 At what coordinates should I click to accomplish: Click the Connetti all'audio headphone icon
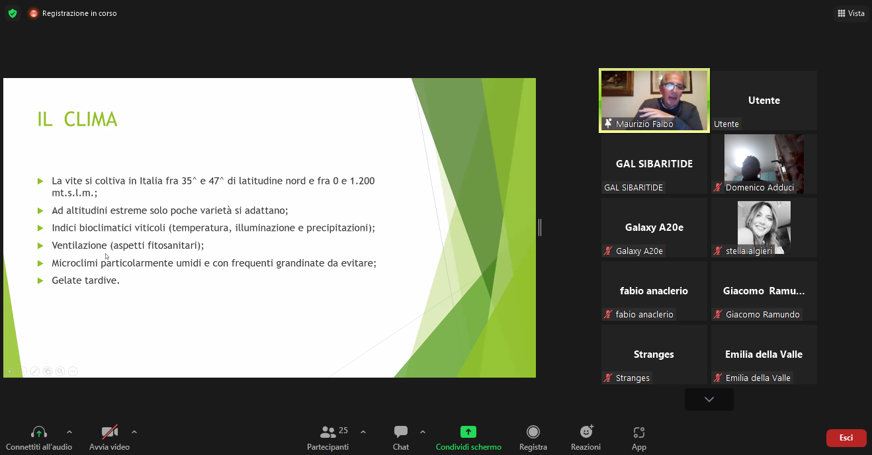pyautogui.click(x=38, y=433)
